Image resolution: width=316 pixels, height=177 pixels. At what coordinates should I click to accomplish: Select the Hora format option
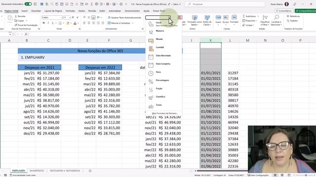(x=163, y=73)
